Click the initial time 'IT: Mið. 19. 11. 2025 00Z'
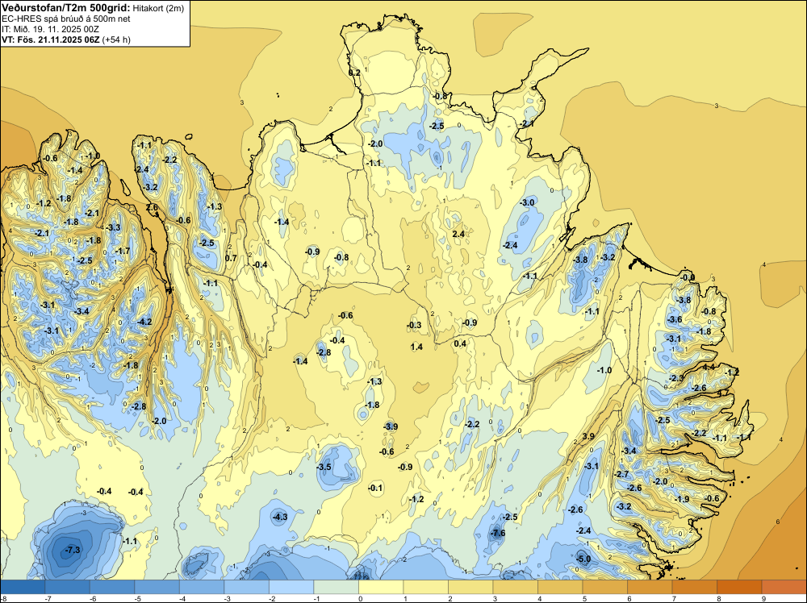Viewport: 807px width, 603px height. pyautogui.click(x=50, y=29)
